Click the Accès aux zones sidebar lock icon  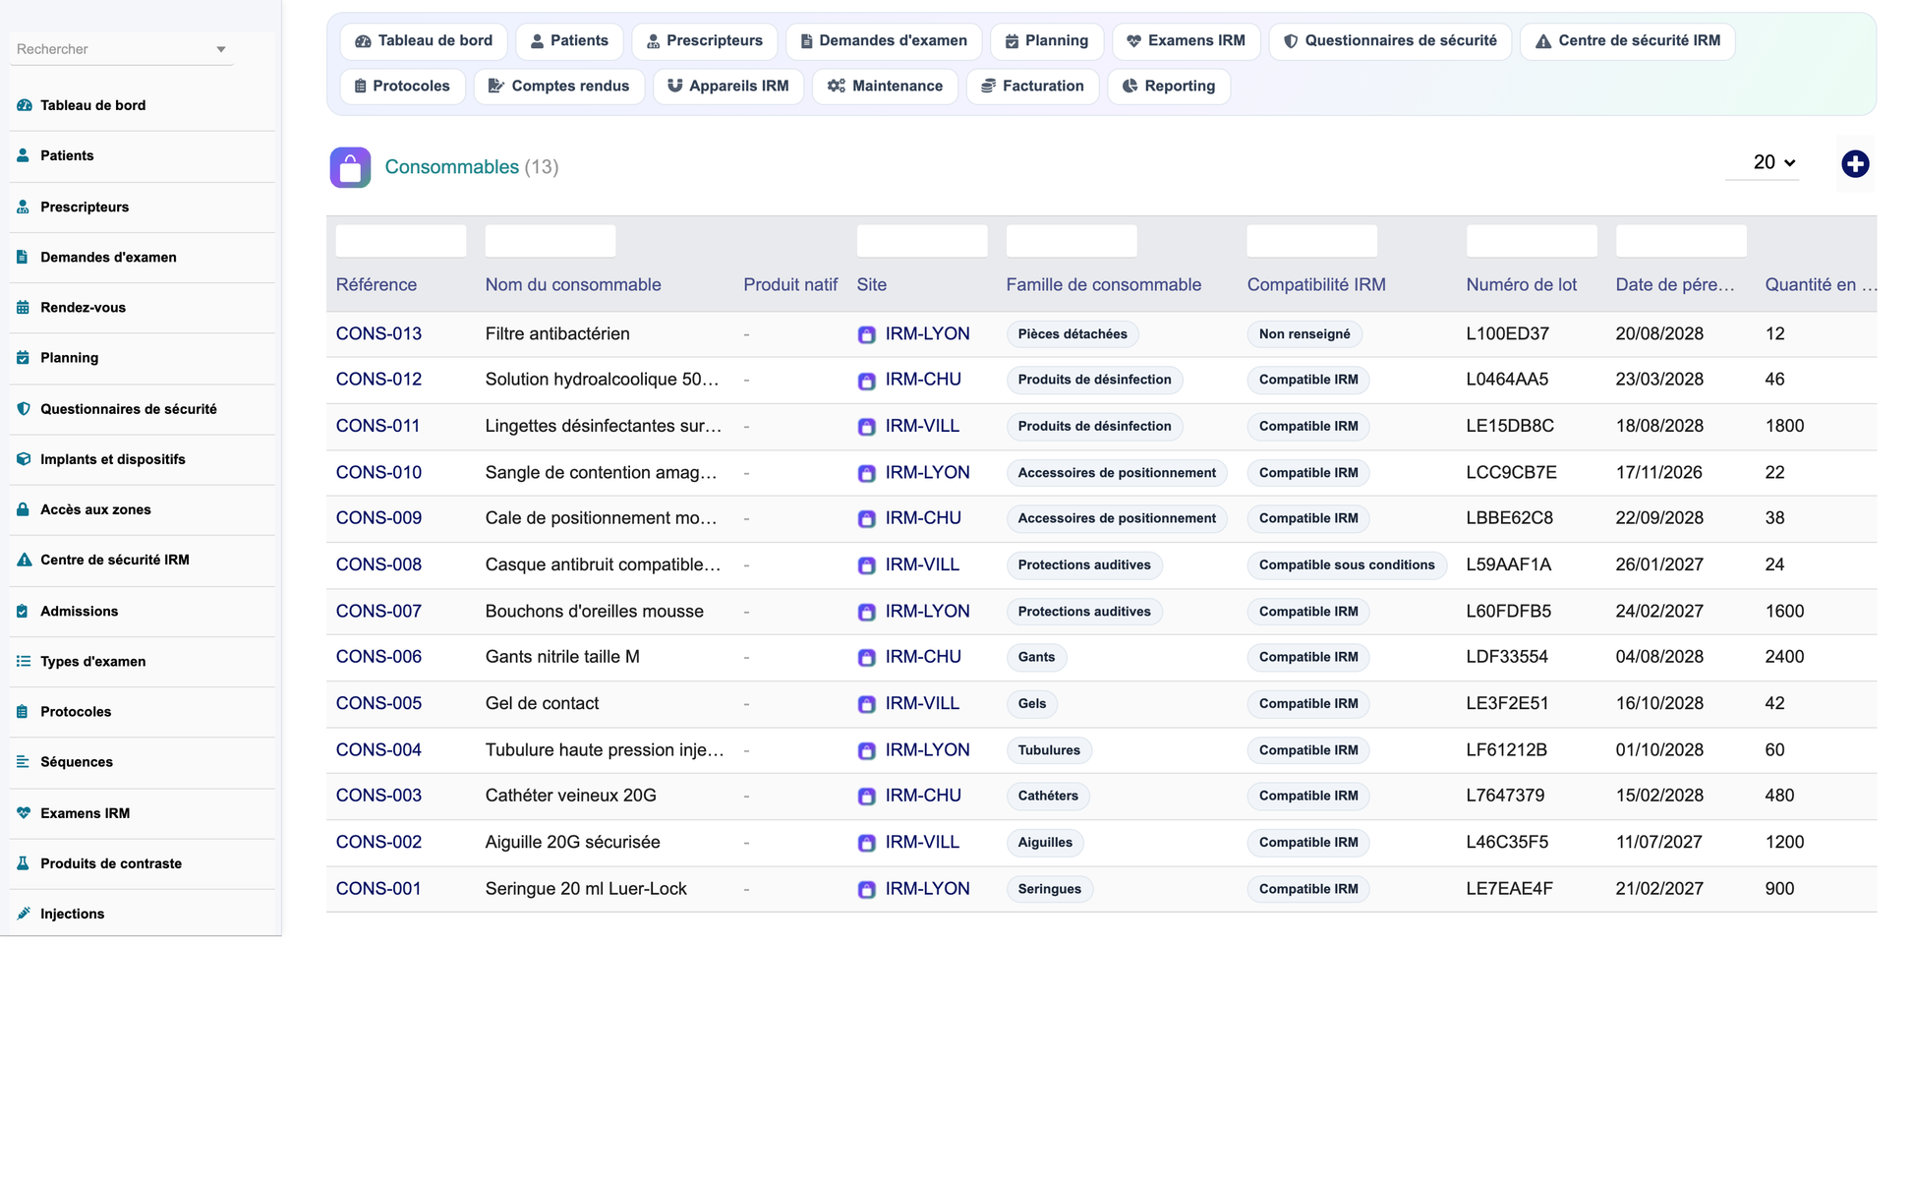point(24,509)
